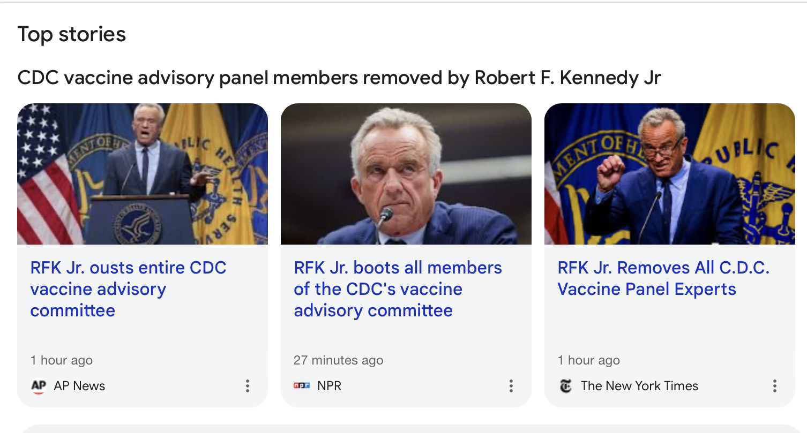Click the CDC vaccine advisory panel topic heading
Screen dimensions: 807x433
coord(339,78)
